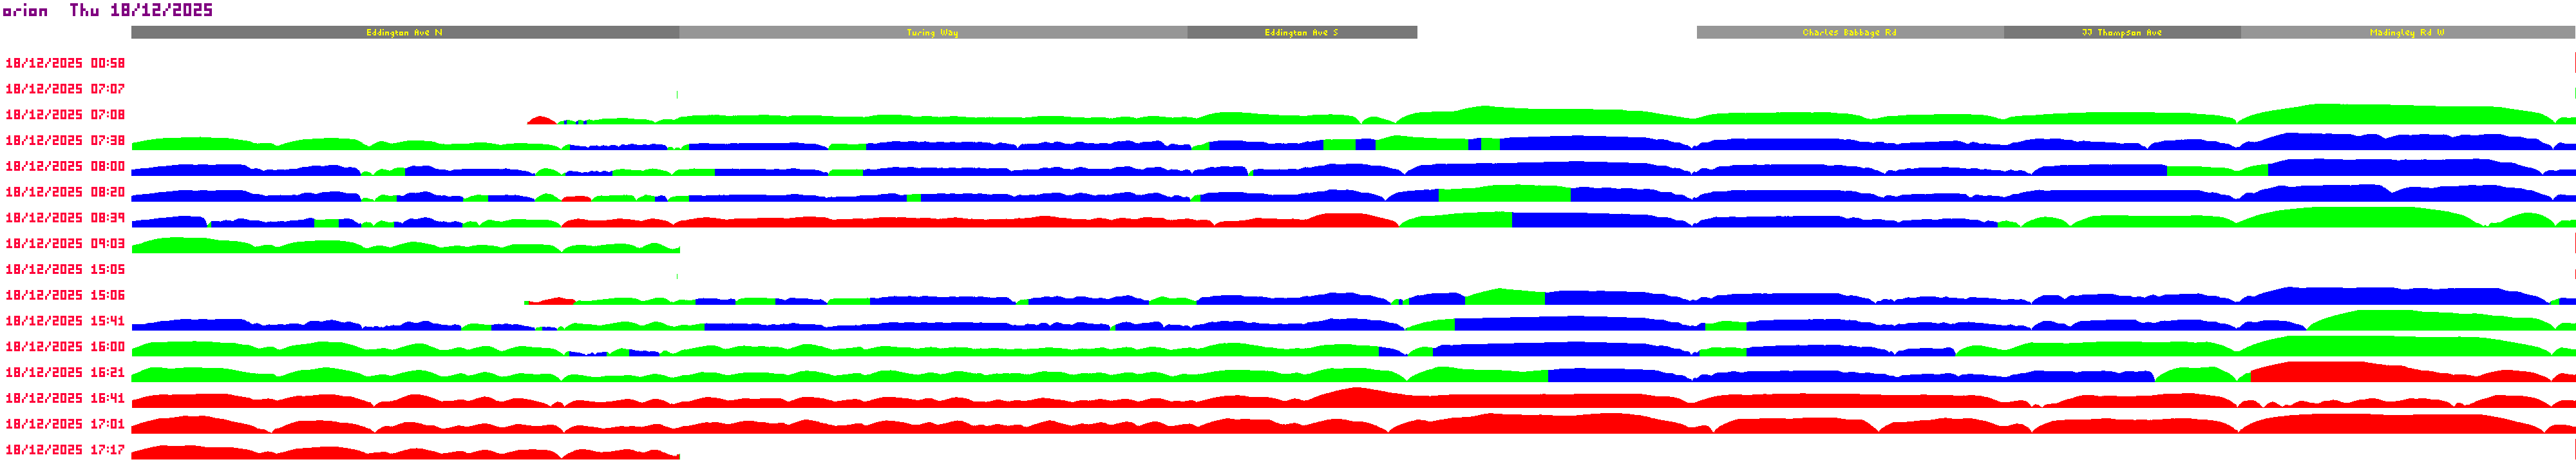Select the Eddington Ave N road header
Image resolution: width=2576 pixels, height=464 pixels.
coord(404,33)
